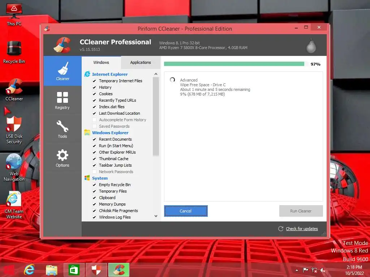Enable Autocomplete Form History checkbox

click(x=94, y=120)
